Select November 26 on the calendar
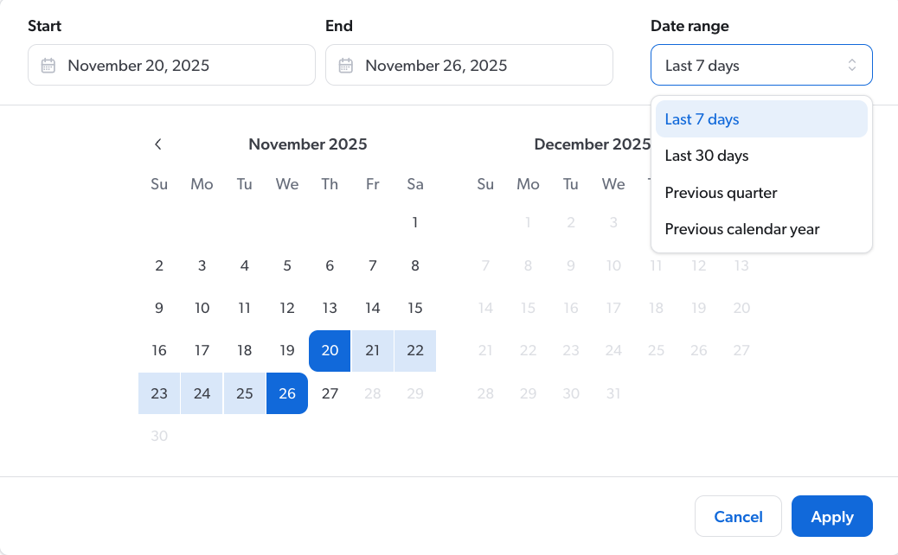Image resolution: width=898 pixels, height=555 pixels. point(286,393)
